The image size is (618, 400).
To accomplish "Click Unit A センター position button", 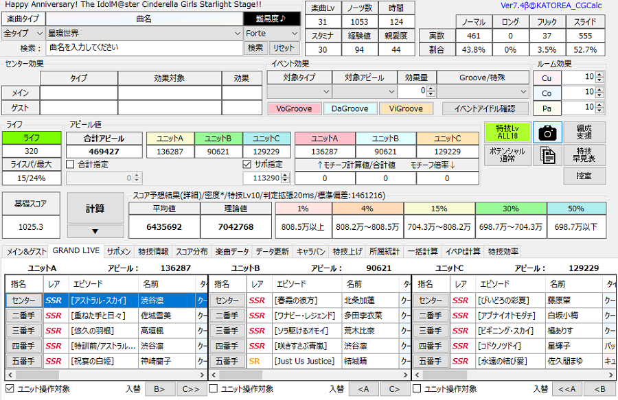I will click(23, 301).
